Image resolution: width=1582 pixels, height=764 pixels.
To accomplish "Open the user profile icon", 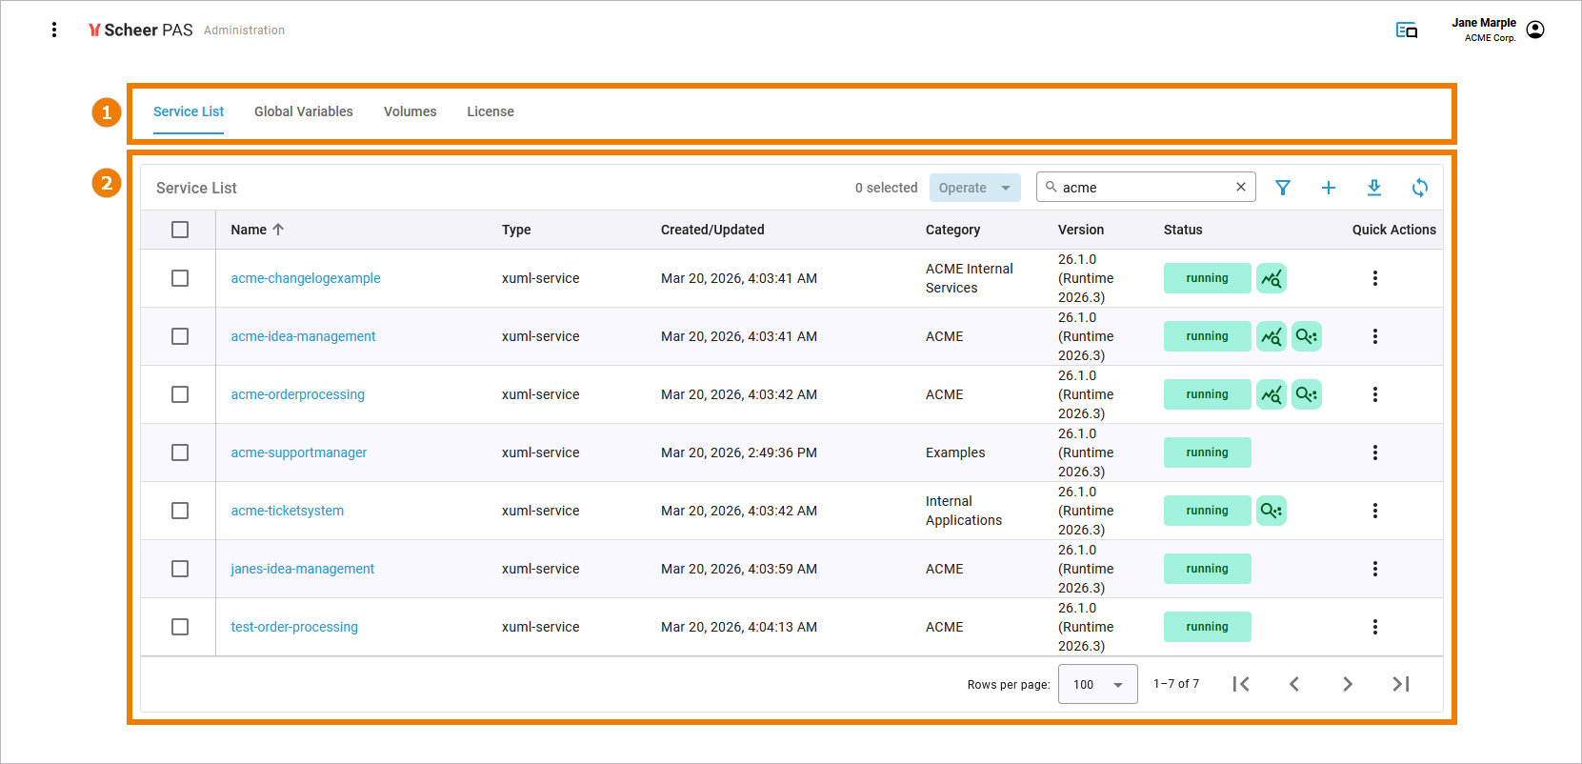I will coord(1535,30).
